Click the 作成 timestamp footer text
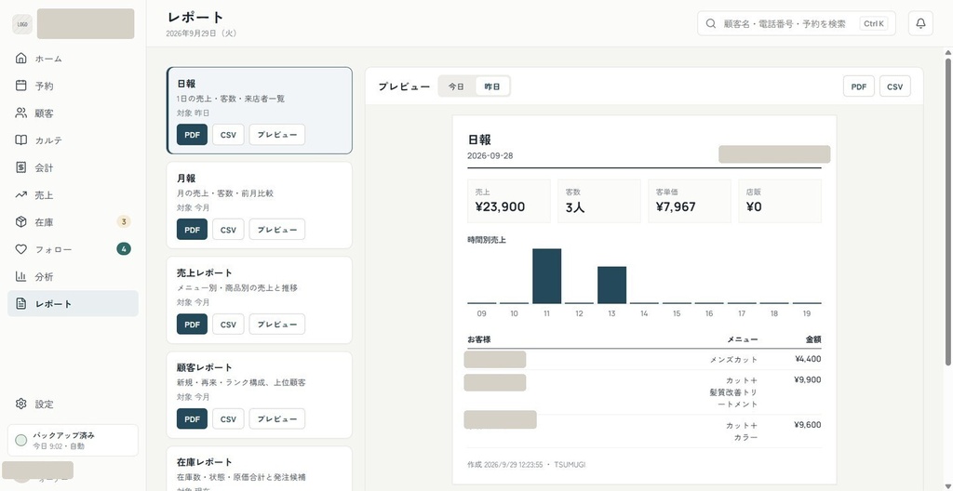The image size is (953, 491). click(527, 465)
